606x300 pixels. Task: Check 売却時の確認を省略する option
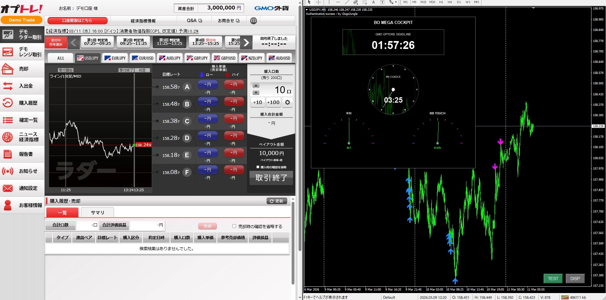click(234, 226)
